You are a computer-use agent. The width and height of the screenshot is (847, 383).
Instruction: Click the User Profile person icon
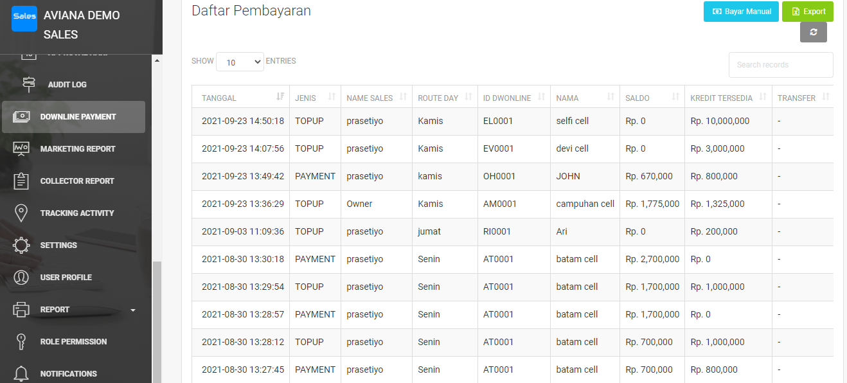coord(21,277)
